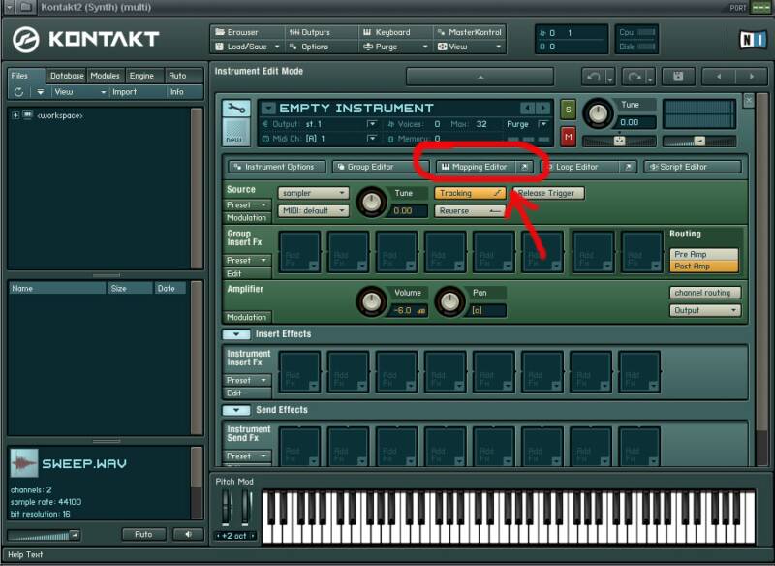Click the instrument volume slider in header

(x=698, y=141)
